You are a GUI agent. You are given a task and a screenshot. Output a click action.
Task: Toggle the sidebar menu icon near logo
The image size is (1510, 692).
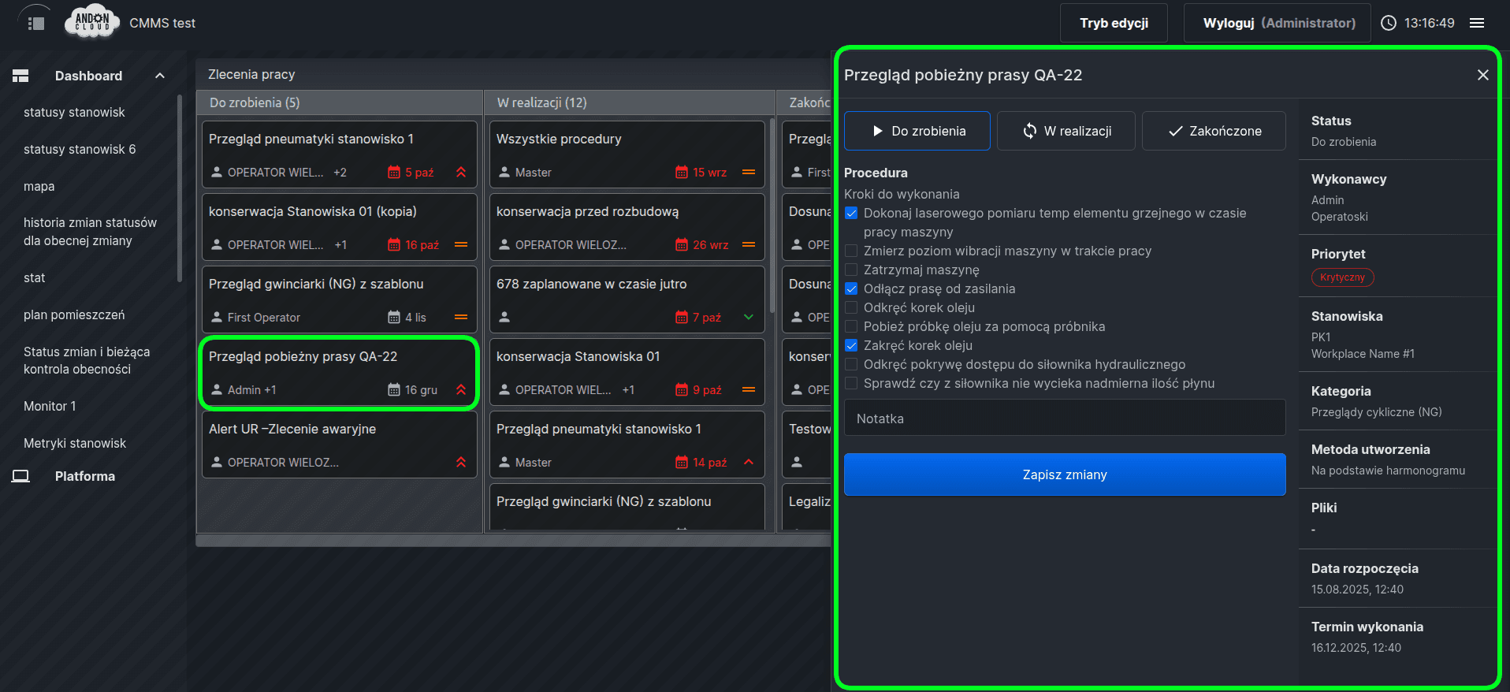(35, 23)
